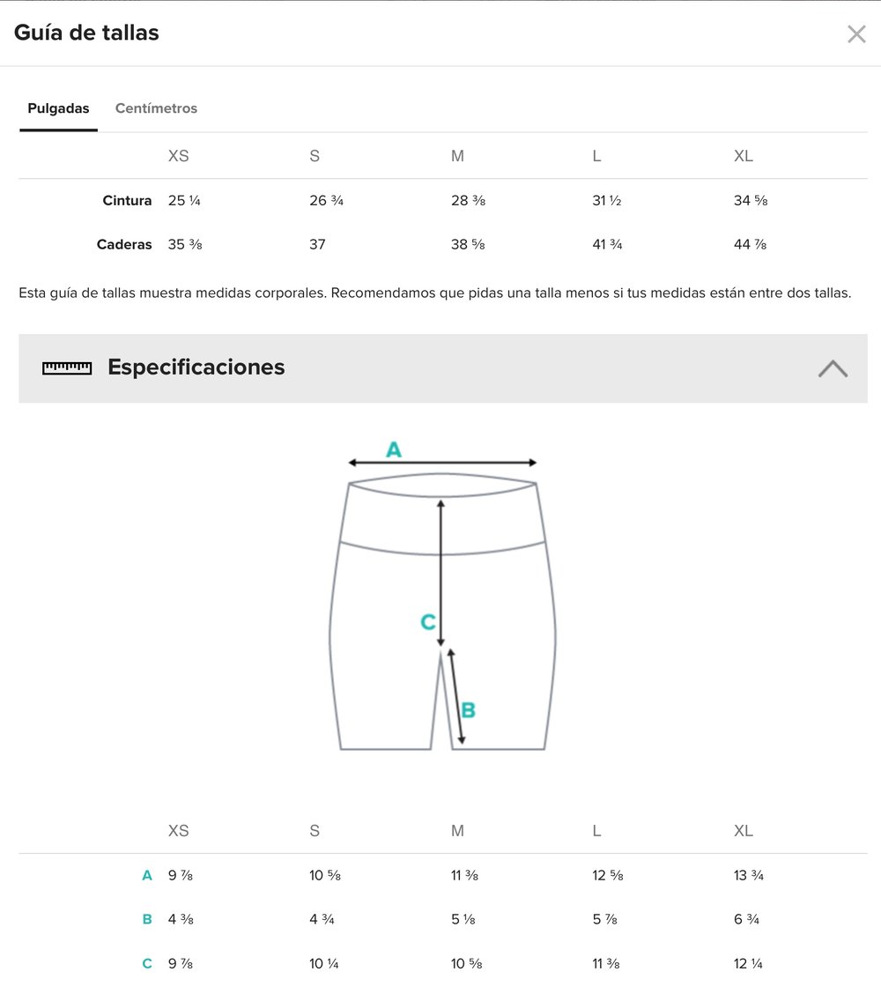This screenshot has height=994, width=881.
Task: Click the Cintura row label
Action: (x=127, y=201)
